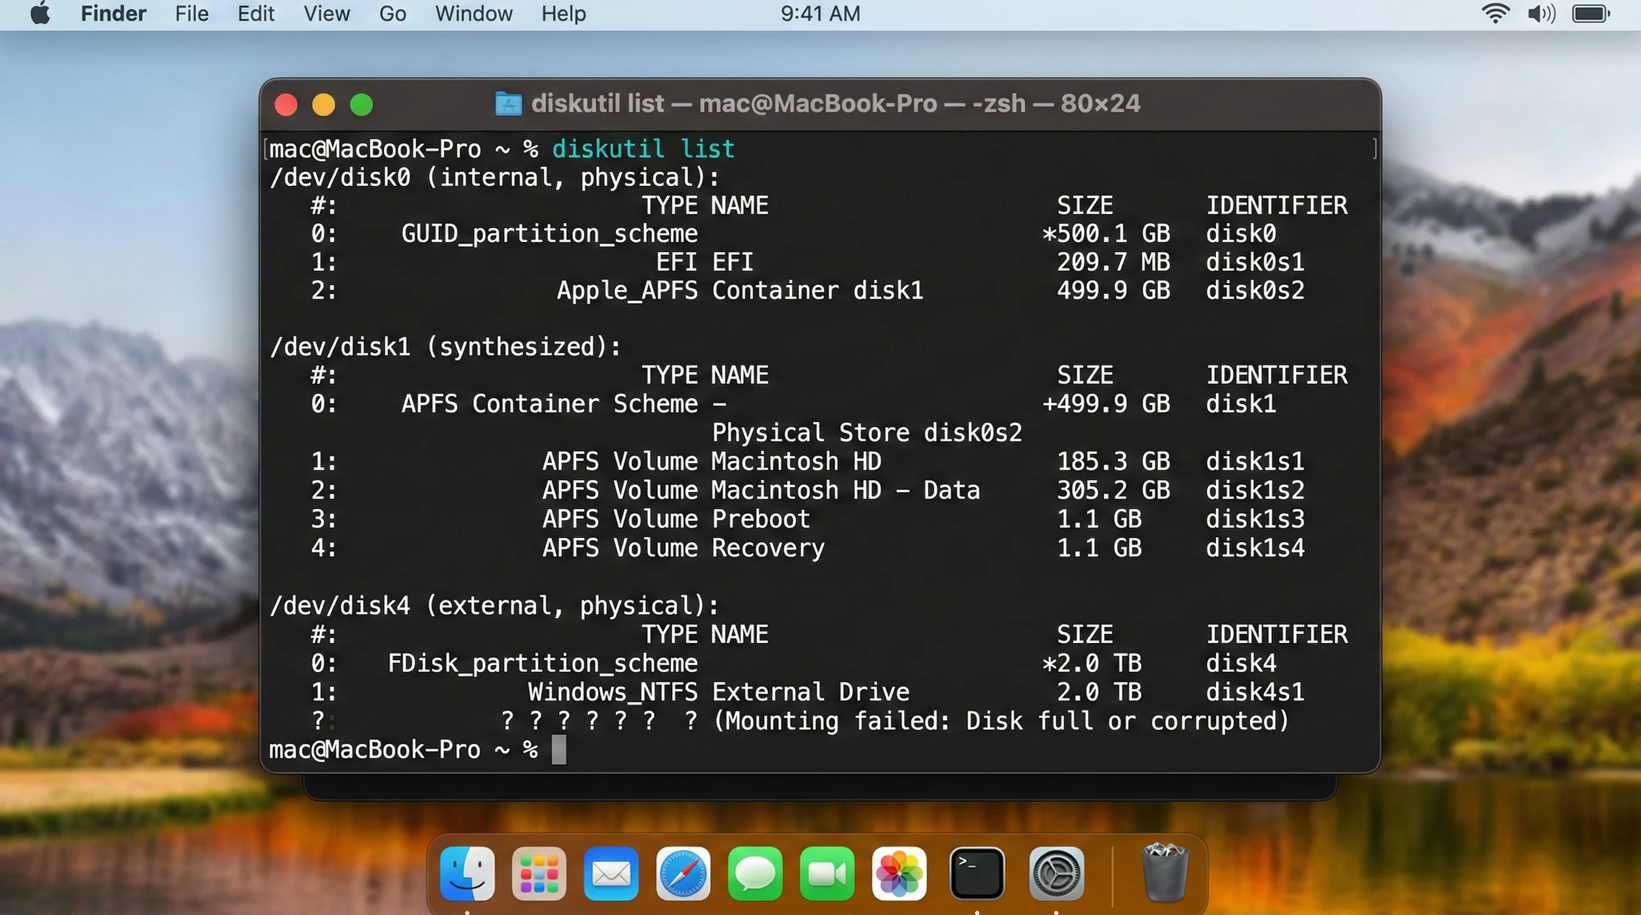Viewport: 1641px width, 915px height.
Task: Open the Finder menu
Action: coord(113,13)
